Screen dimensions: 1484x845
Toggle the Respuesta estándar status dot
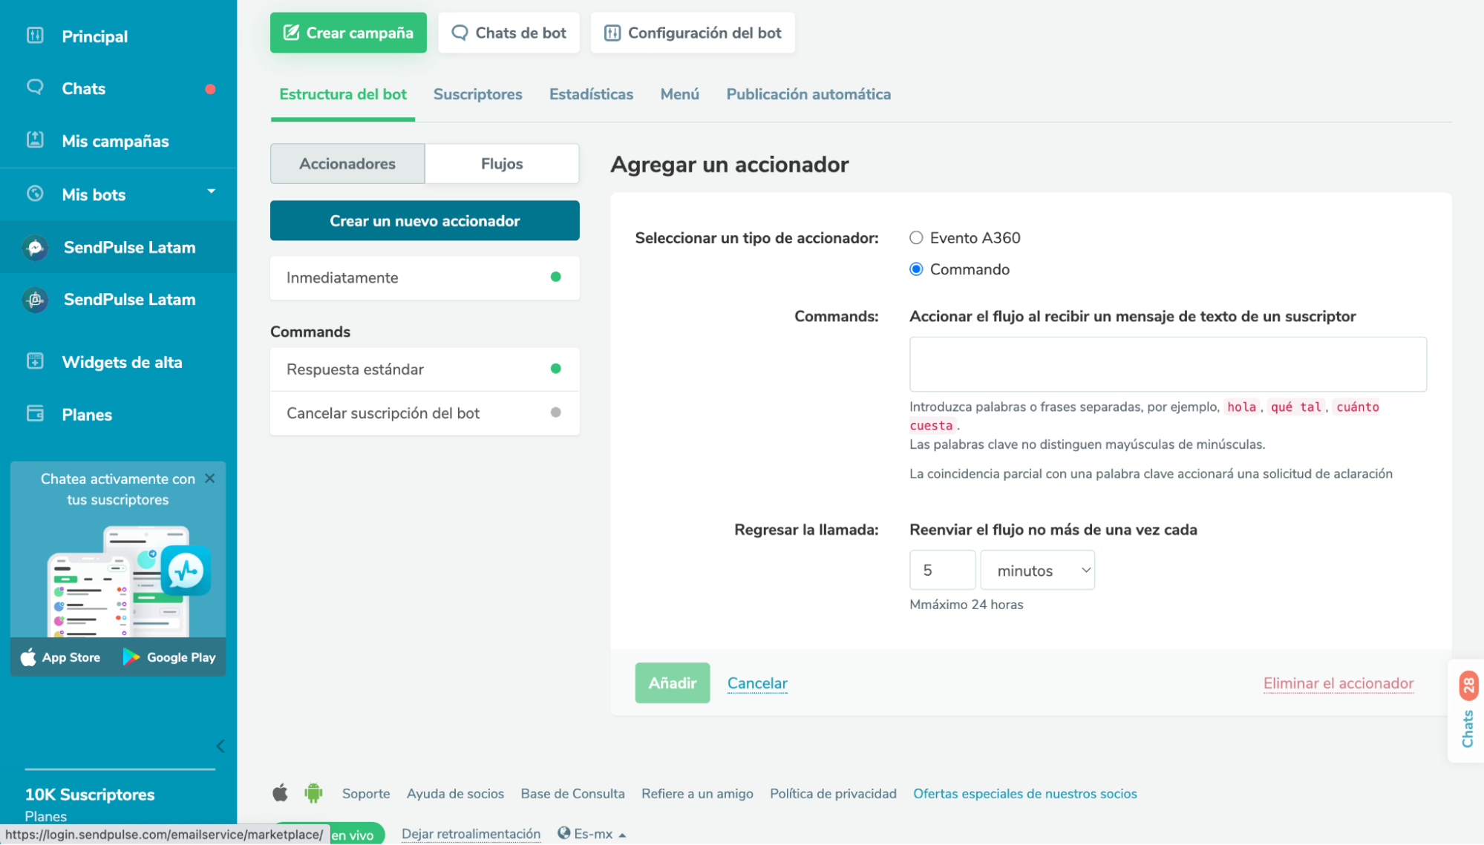[x=555, y=369]
